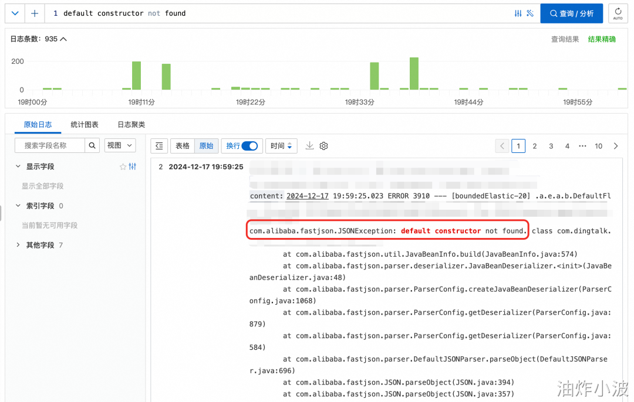Click the 搜索字段名称 input field

coord(50,145)
